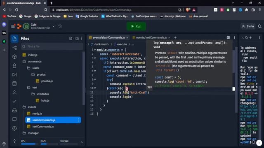Viewport: 264px width, 148px height.
Task: Open the repl name dropdown chevron
Action: [54, 26]
